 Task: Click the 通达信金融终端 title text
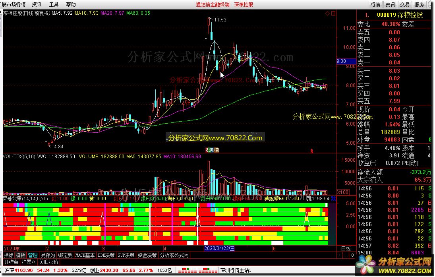[x=213, y=4]
